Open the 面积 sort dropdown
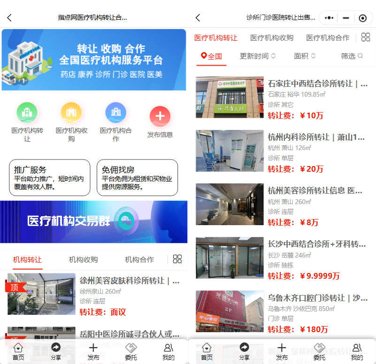 coord(305,56)
